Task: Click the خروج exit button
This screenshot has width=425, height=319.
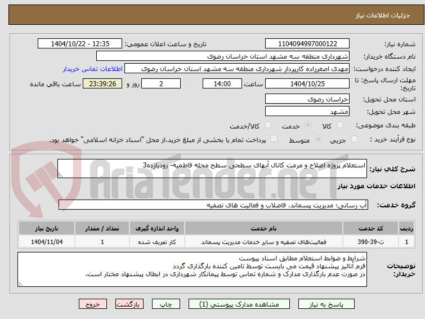Action: [x=93, y=304]
